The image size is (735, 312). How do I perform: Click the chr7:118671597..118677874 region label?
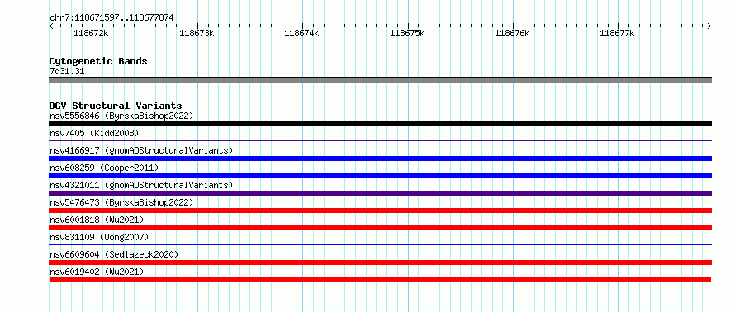click(111, 18)
